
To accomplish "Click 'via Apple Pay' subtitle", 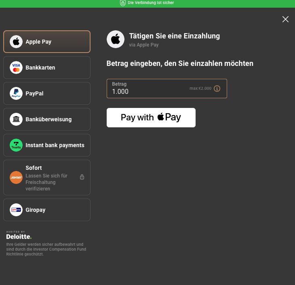I will pyautogui.click(x=144, y=45).
